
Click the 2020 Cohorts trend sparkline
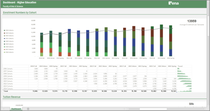[x=184, y=79]
